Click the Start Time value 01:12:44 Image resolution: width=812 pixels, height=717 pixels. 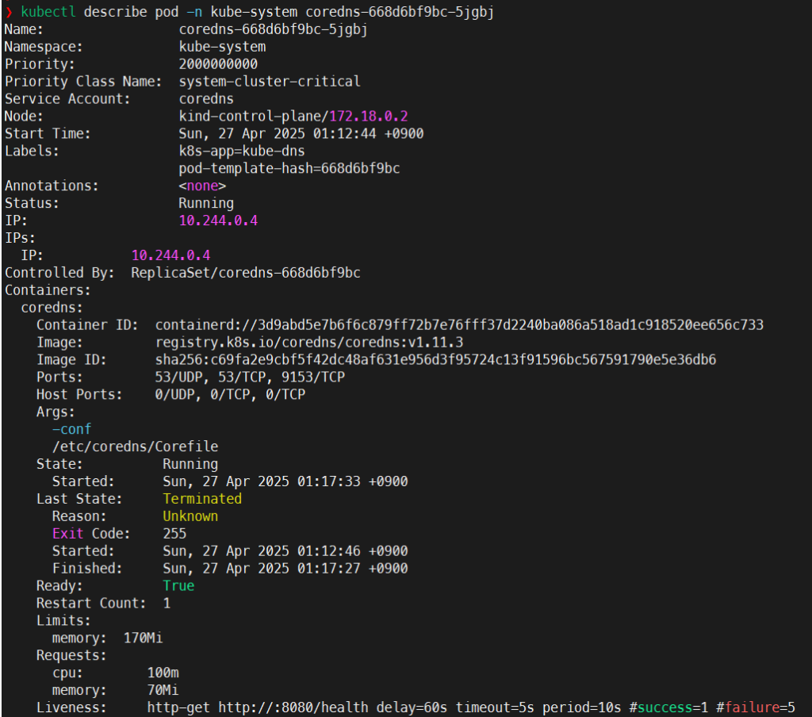(x=344, y=134)
